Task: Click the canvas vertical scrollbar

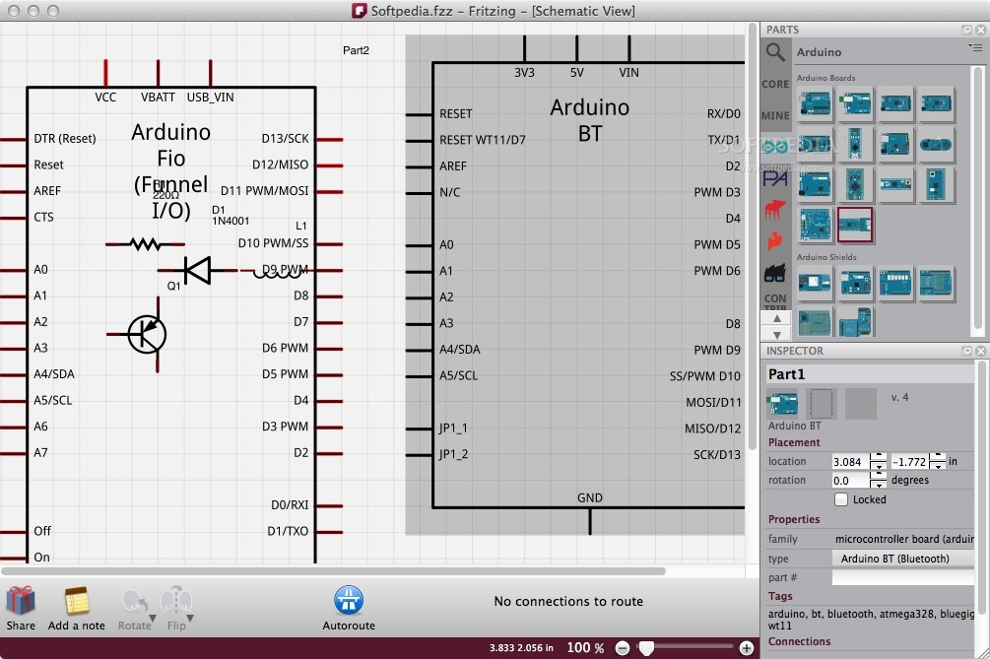Action: point(752,236)
